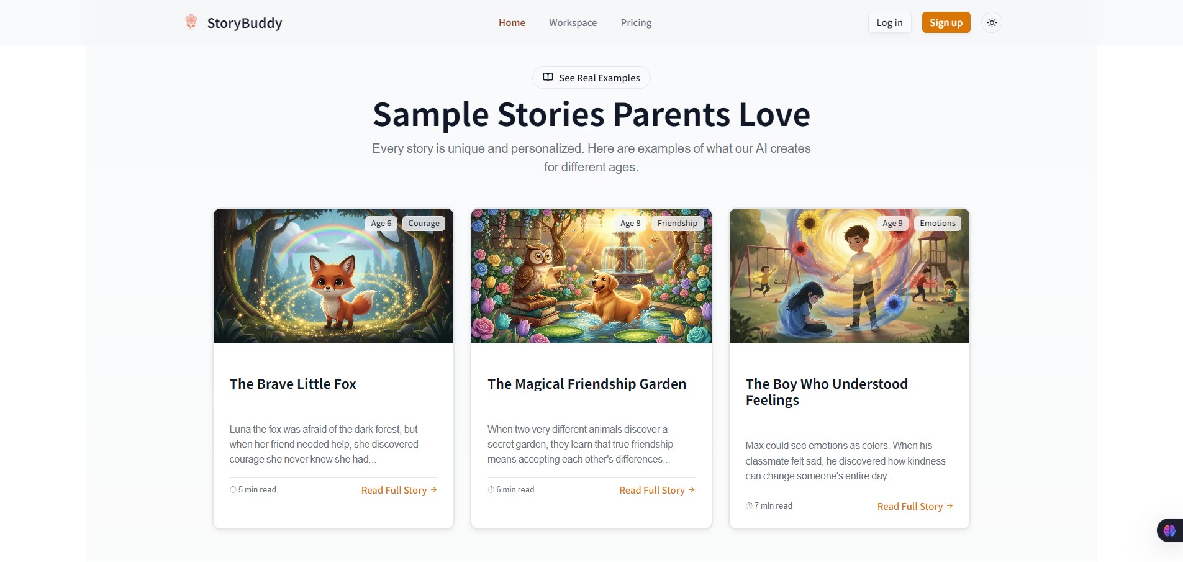Open Read Full Story for The Boy Who Understood Feelings
This screenshot has height=562, width=1183.
[x=909, y=506]
